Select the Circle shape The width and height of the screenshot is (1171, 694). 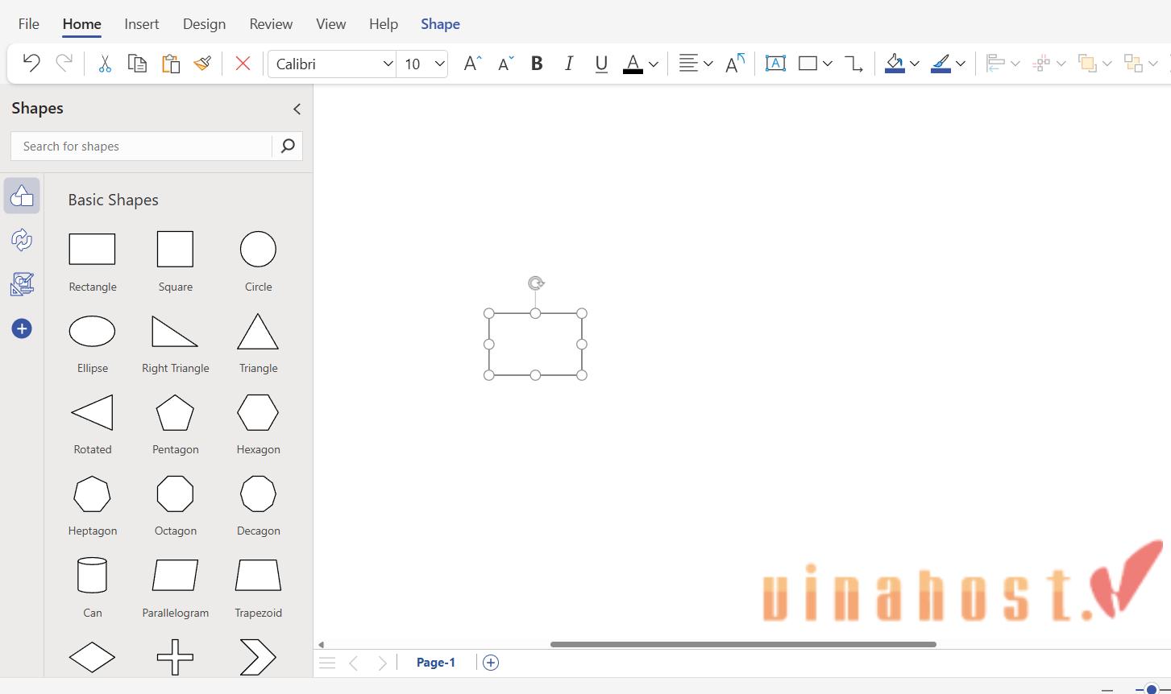coord(258,250)
